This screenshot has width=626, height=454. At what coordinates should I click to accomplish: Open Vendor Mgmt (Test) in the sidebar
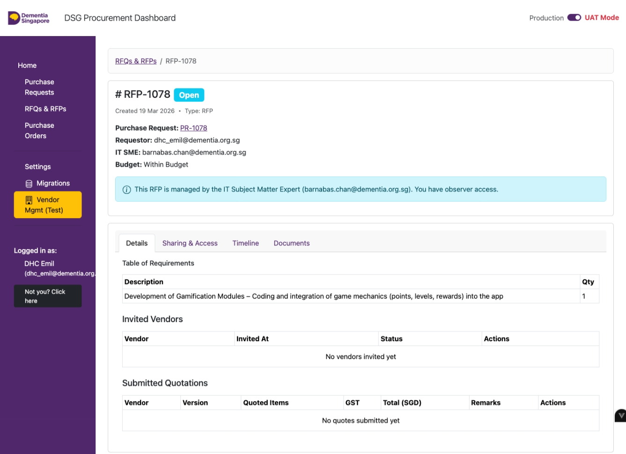tap(48, 205)
